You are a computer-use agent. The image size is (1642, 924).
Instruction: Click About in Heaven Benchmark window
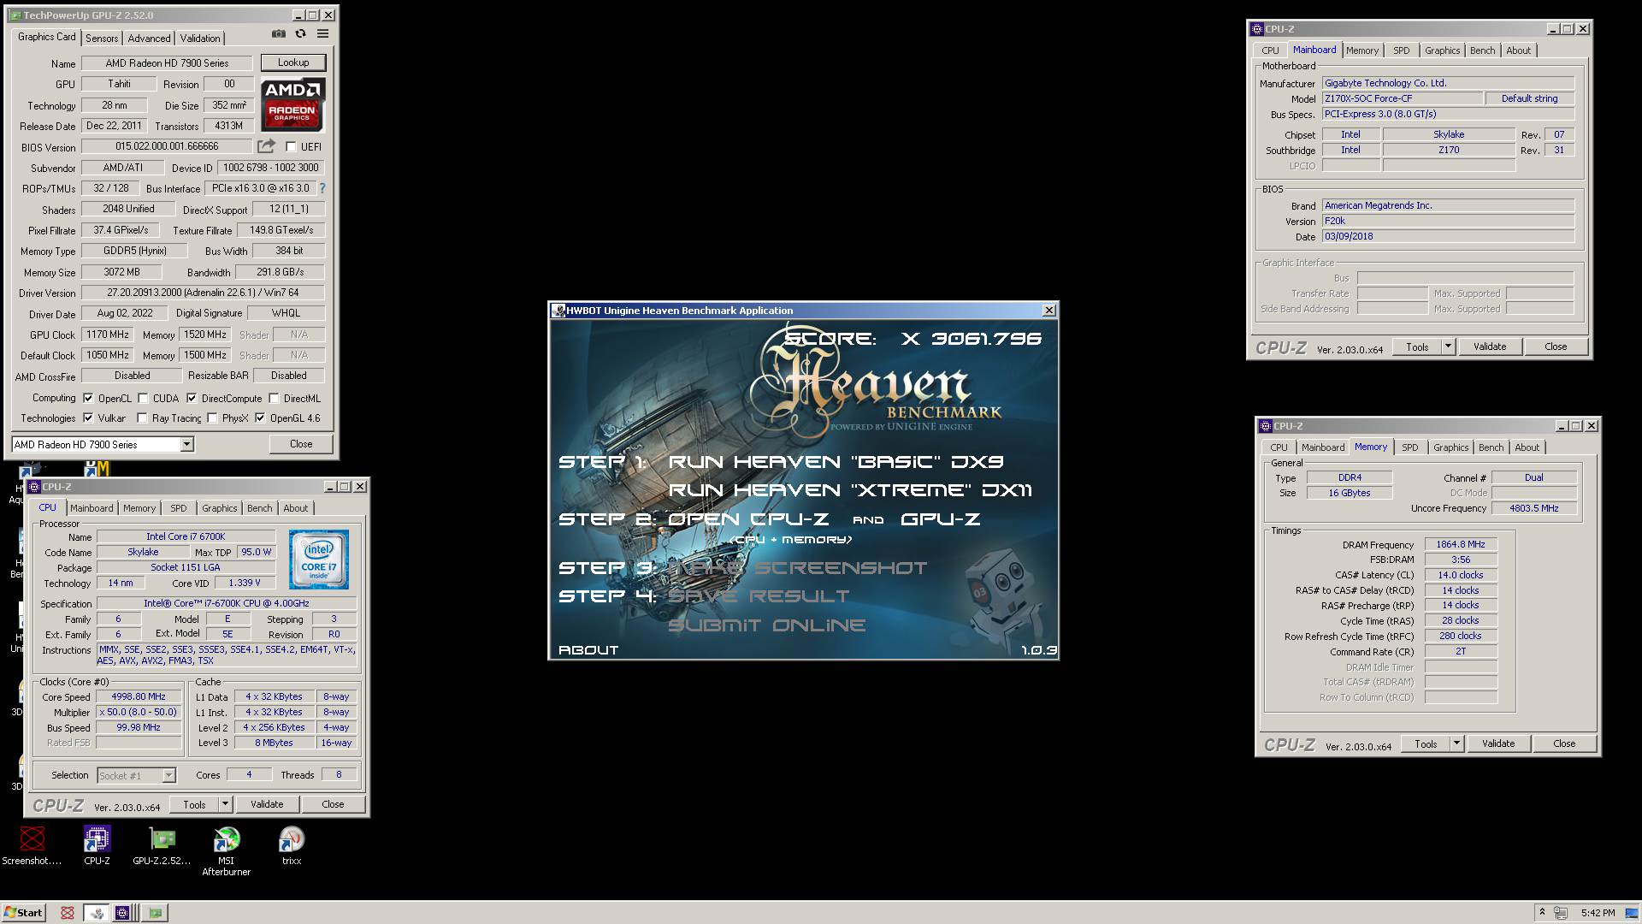click(588, 650)
